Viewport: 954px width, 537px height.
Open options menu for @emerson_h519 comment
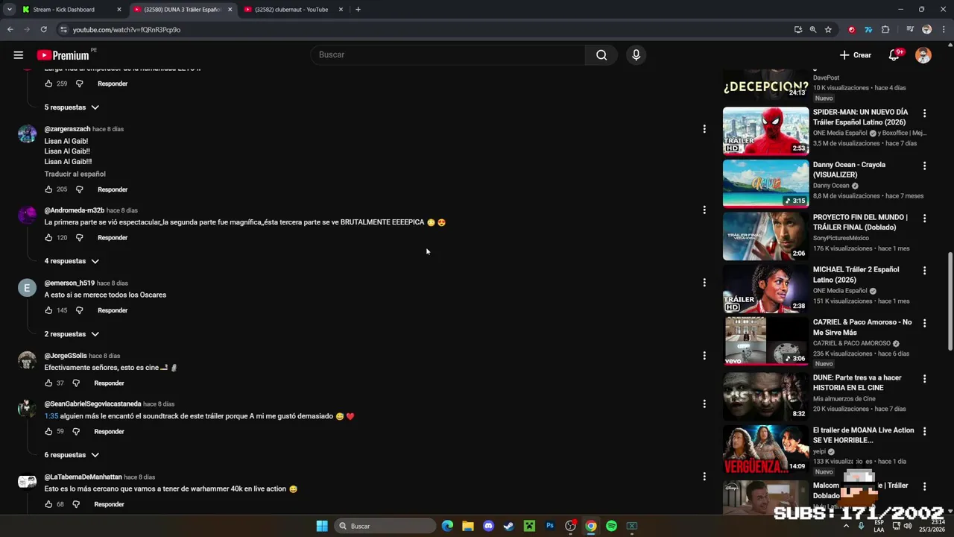(x=704, y=283)
